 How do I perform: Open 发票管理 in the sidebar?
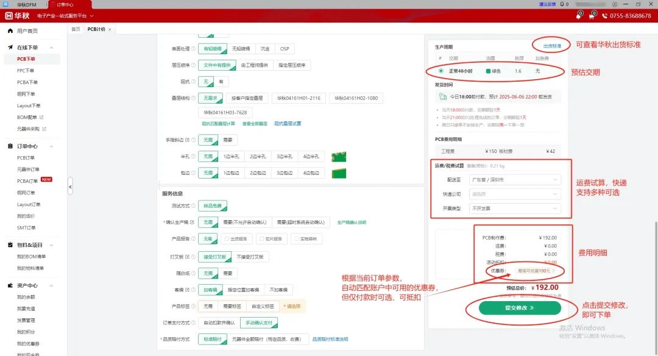click(26, 320)
